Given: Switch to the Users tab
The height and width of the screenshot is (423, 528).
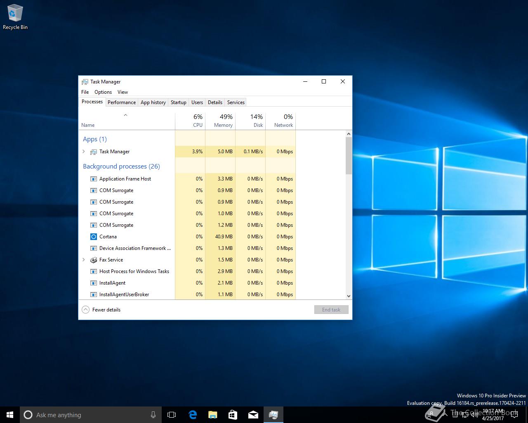Looking at the screenshot, I should coord(197,102).
